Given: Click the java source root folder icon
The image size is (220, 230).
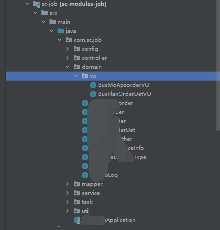Looking at the screenshot, I should click(61, 31).
